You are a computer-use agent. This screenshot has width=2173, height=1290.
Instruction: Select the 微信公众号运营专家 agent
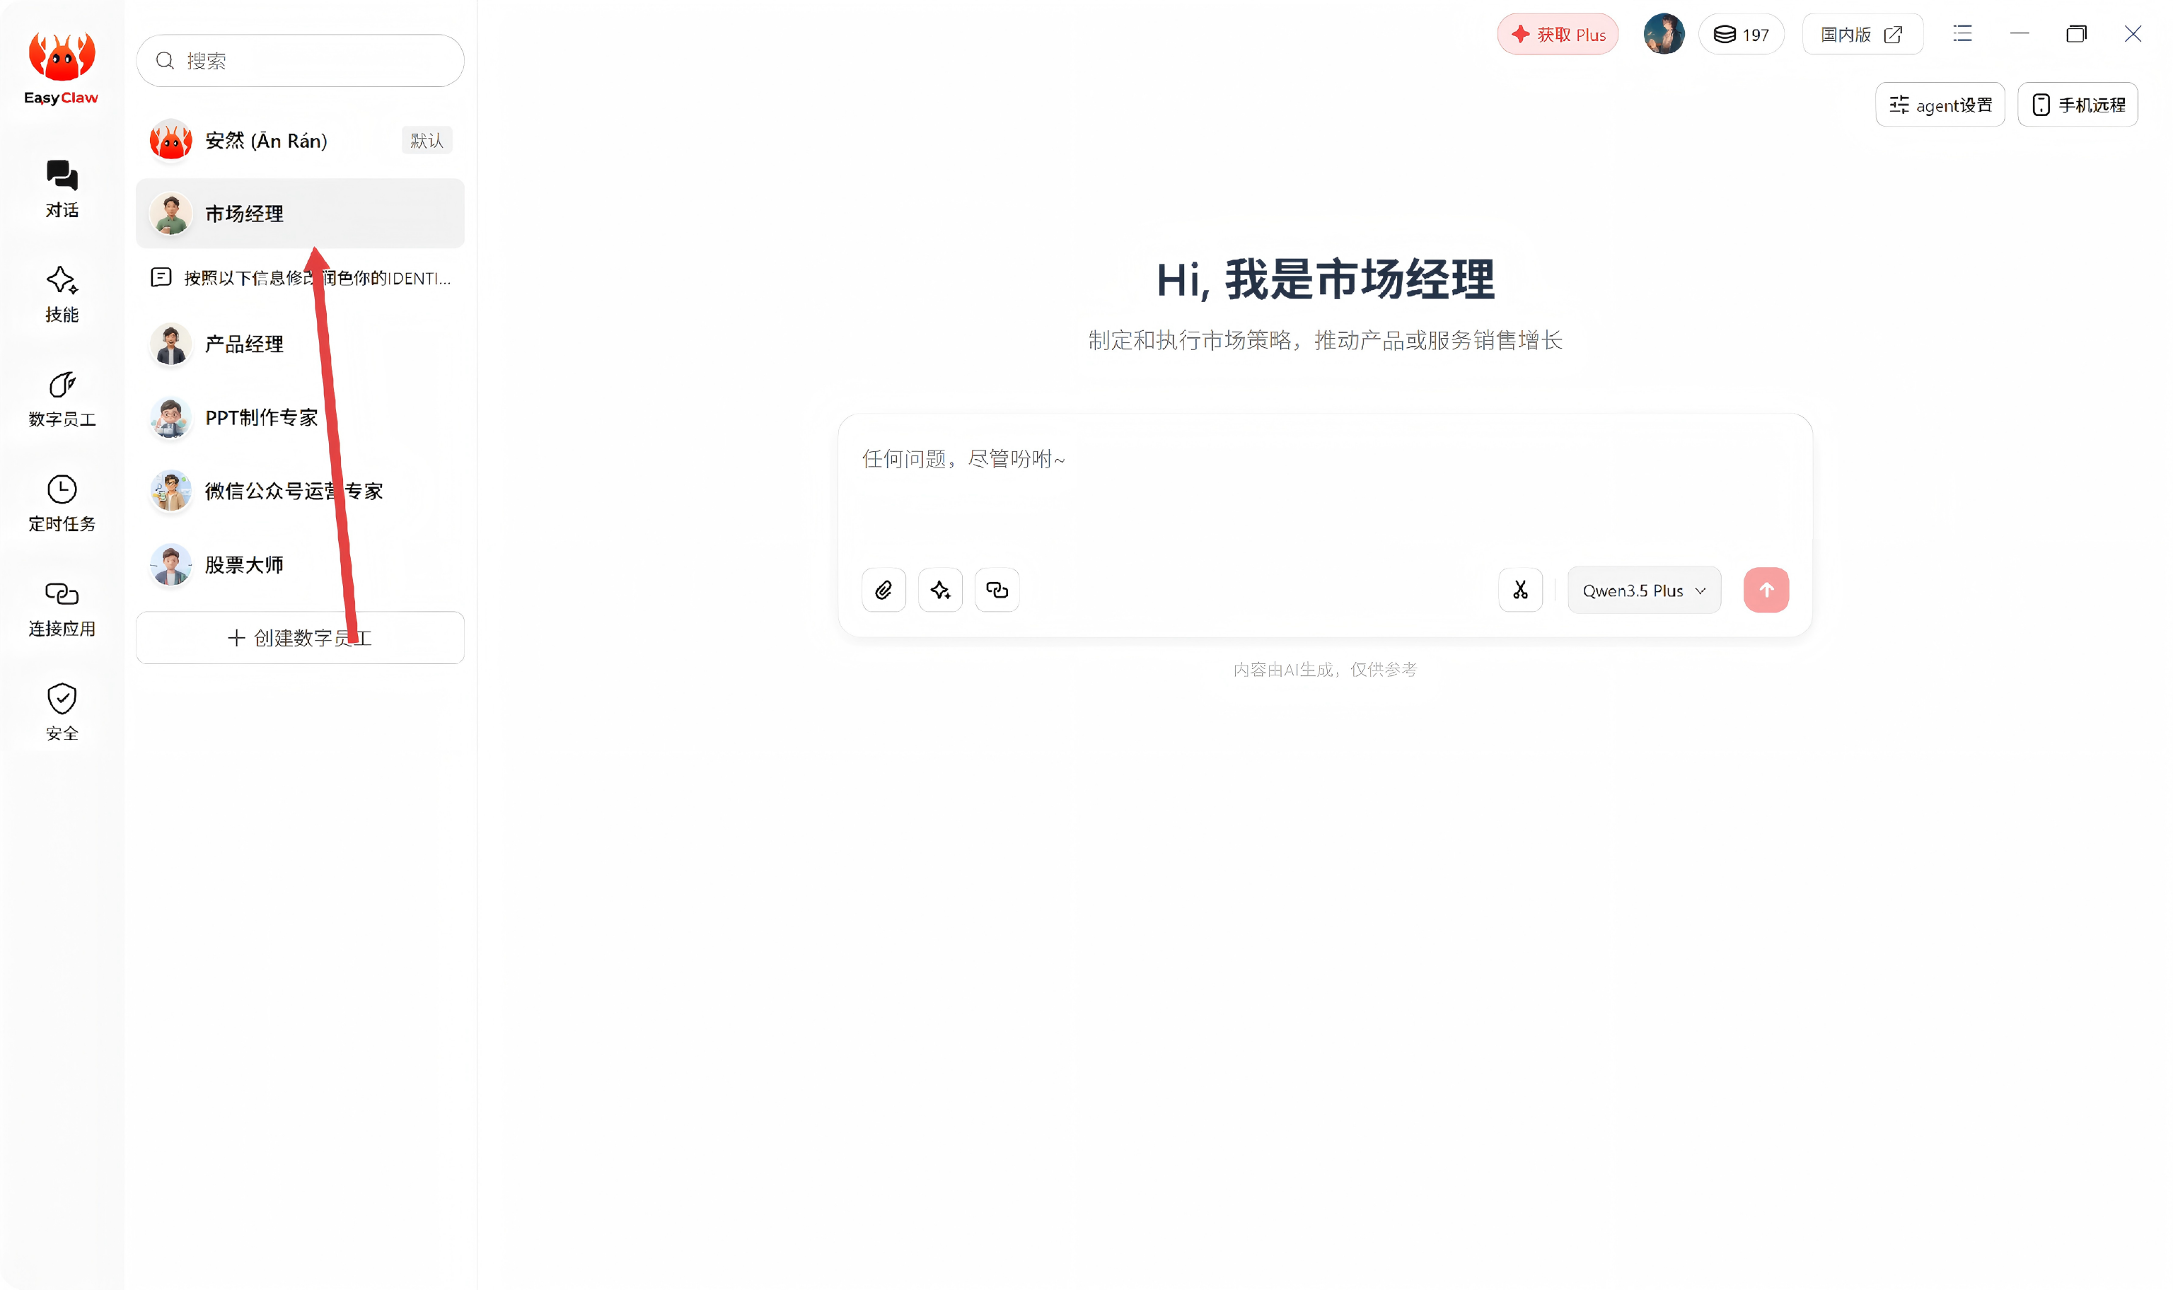pyautogui.click(x=300, y=491)
